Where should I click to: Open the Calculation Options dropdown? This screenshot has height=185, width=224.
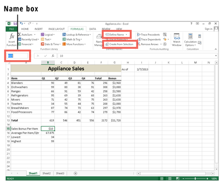click(190, 40)
